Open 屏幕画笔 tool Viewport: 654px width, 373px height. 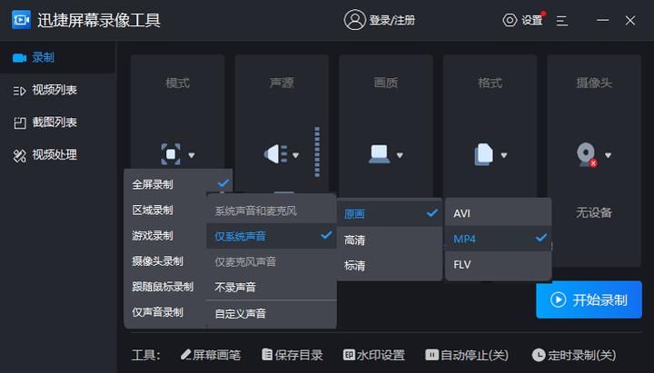pyautogui.click(x=211, y=355)
